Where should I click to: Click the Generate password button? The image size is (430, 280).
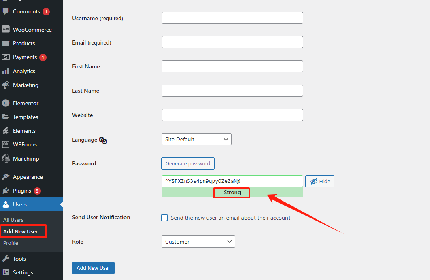tap(188, 163)
